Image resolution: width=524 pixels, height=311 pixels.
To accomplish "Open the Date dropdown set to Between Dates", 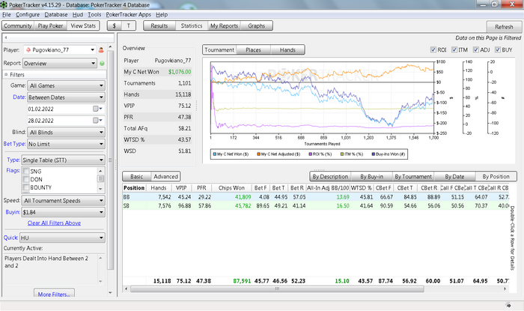I will pos(66,97).
